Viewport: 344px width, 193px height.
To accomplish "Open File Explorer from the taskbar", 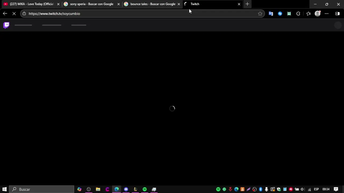I will (x=98, y=189).
